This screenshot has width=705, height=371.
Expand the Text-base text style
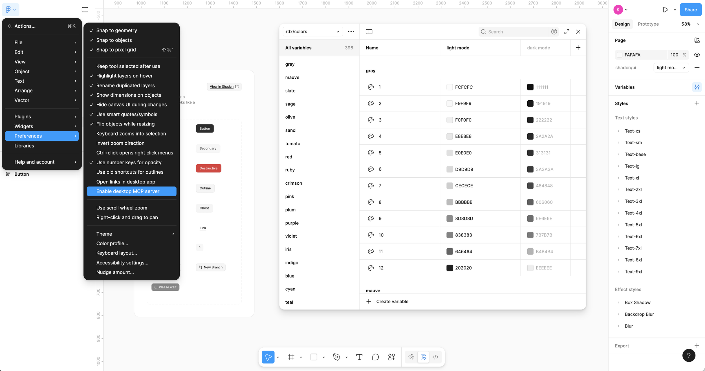[618, 154]
